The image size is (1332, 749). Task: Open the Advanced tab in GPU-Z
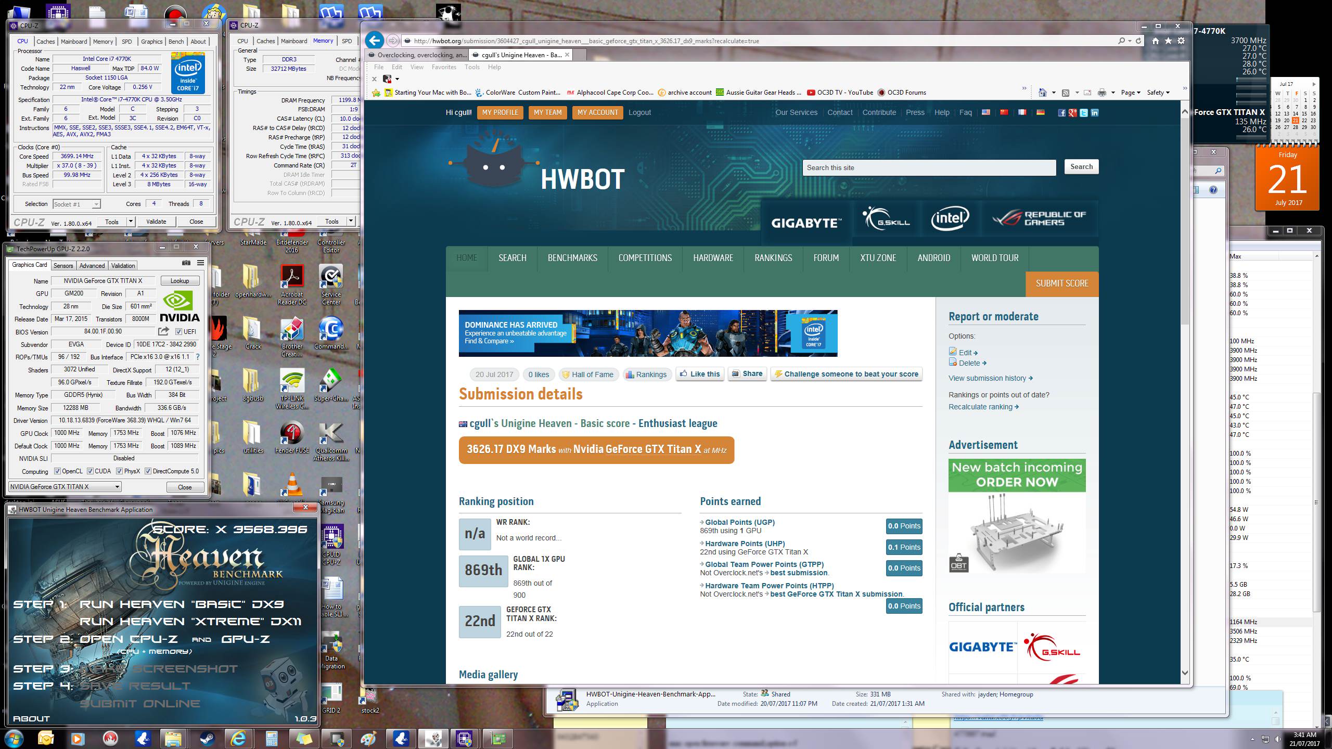[x=92, y=265]
